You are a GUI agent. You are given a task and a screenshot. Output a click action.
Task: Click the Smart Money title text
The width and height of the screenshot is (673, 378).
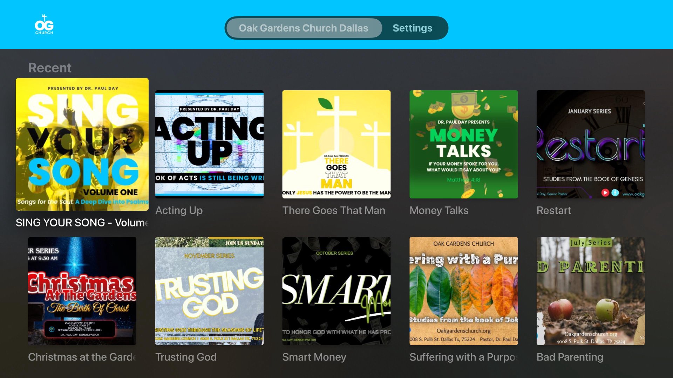[314, 357]
